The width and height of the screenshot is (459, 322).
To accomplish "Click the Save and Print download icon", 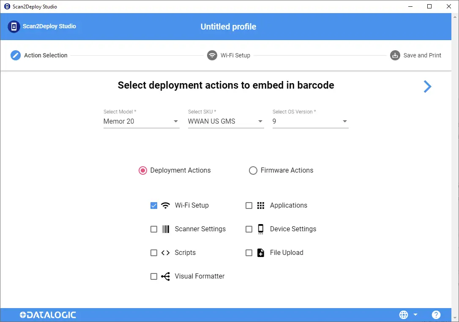I will click(x=395, y=55).
